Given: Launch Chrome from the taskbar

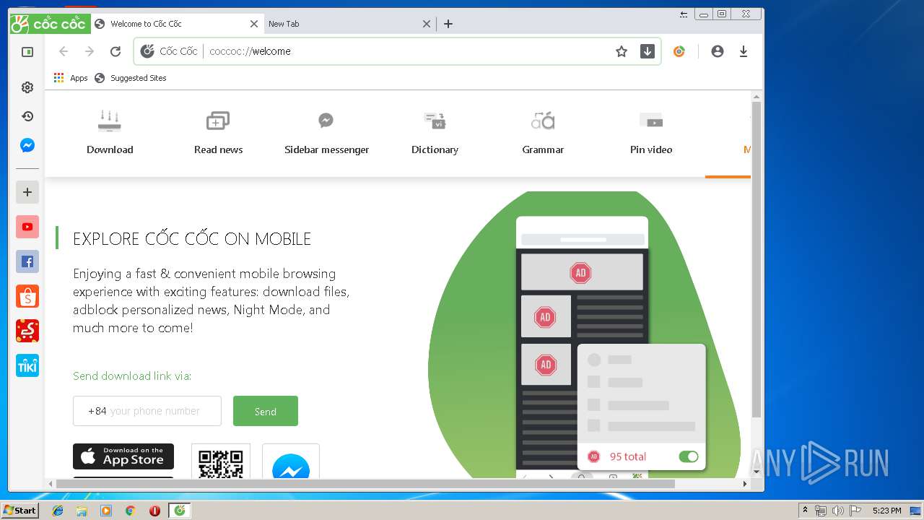Looking at the screenshot, I should (x=130, y=511).
